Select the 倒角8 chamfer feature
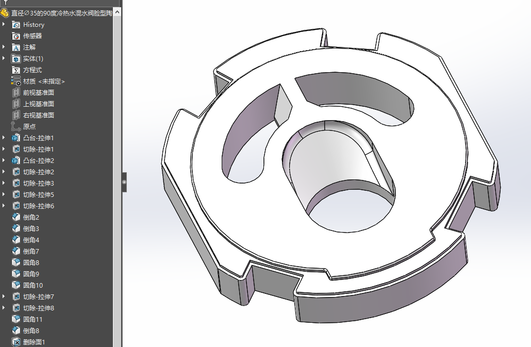 (31, 331)
